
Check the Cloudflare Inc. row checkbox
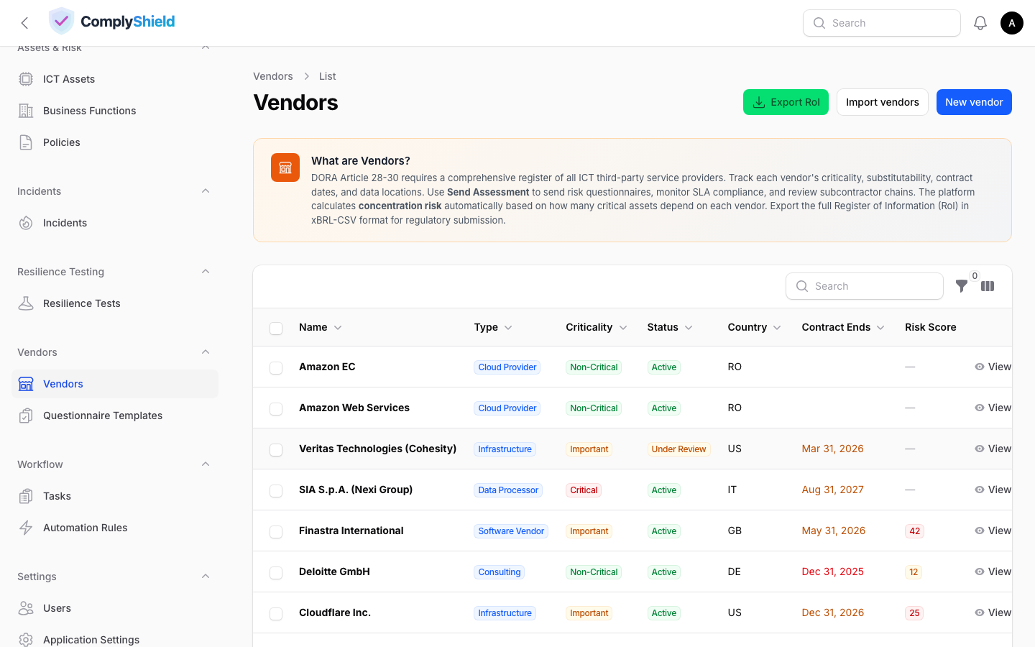[276, 613]
